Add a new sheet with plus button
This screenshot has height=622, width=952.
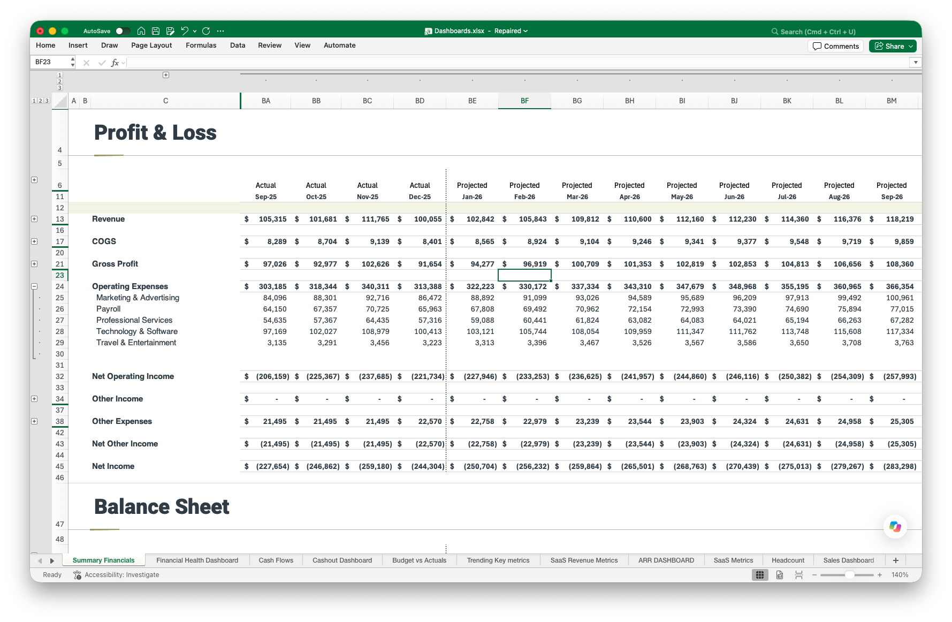point(896,560)
